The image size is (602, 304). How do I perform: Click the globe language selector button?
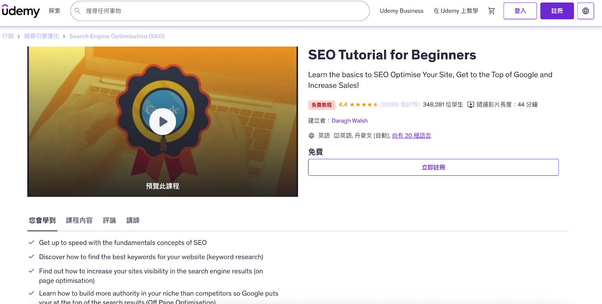(585, 11)
